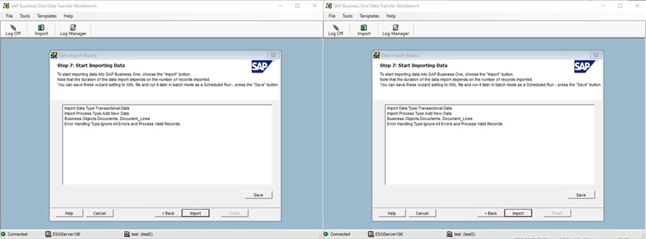The height and width of the screenshot is (239, 646).
Task: Click "test (test2)" text in right status bar
Action: 464,234
